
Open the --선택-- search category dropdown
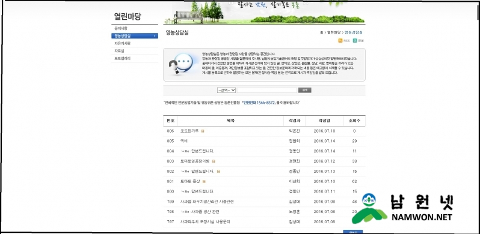(226, 91)
